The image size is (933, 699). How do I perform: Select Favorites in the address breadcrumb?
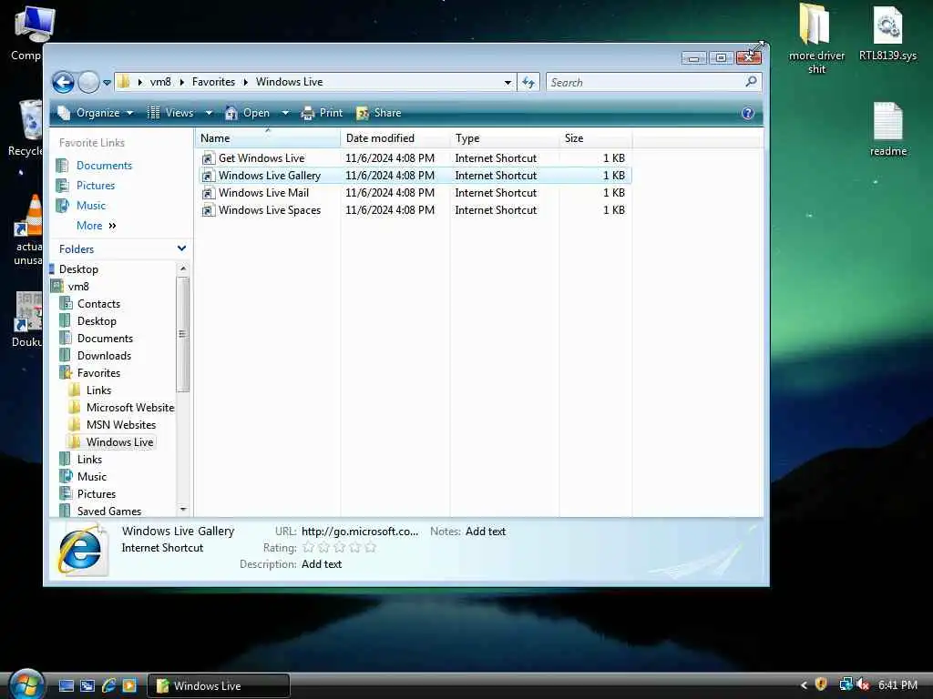[x=213, y=82]
